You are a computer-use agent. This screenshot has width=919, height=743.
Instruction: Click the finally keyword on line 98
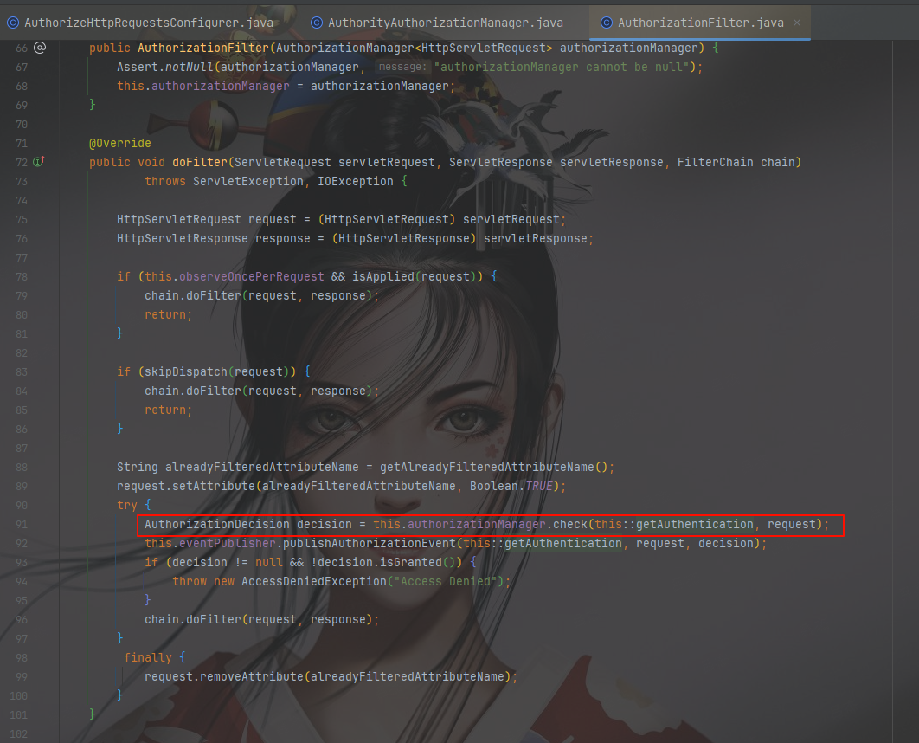148,657
